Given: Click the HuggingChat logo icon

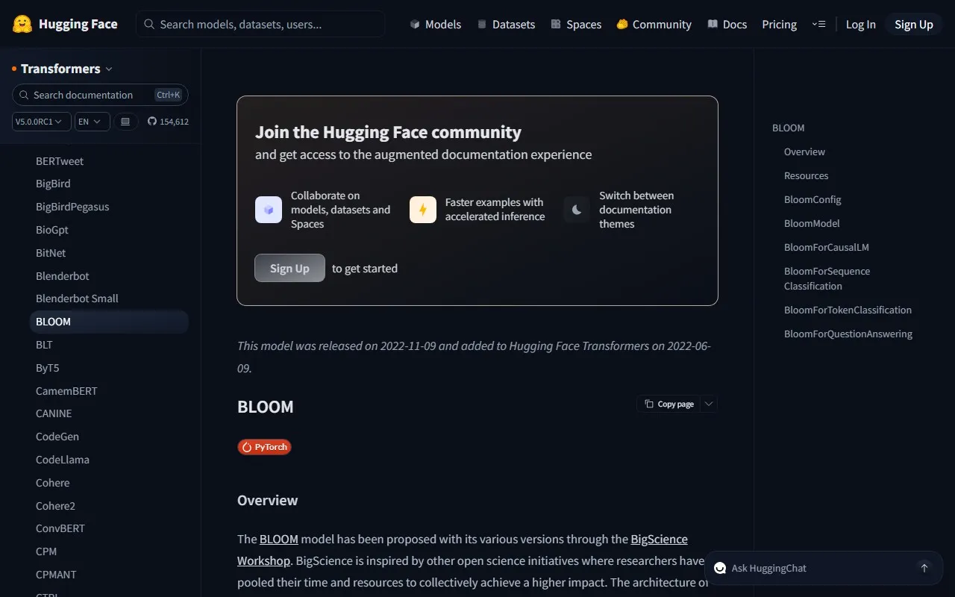Looking at the screenshot, I should coord(720,568).
